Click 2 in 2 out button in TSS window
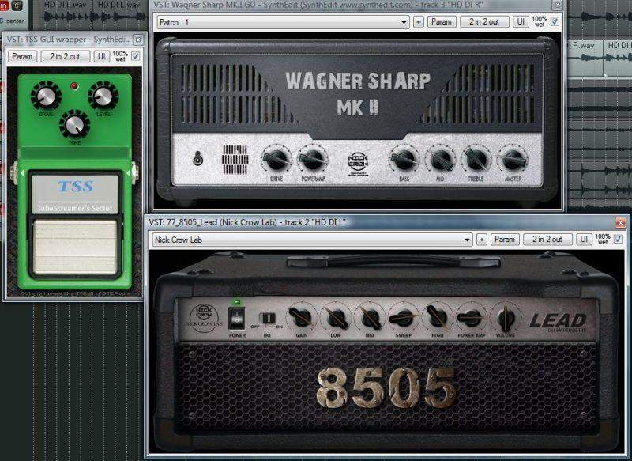Screen dimensions: 632x461 coord(65,56)
